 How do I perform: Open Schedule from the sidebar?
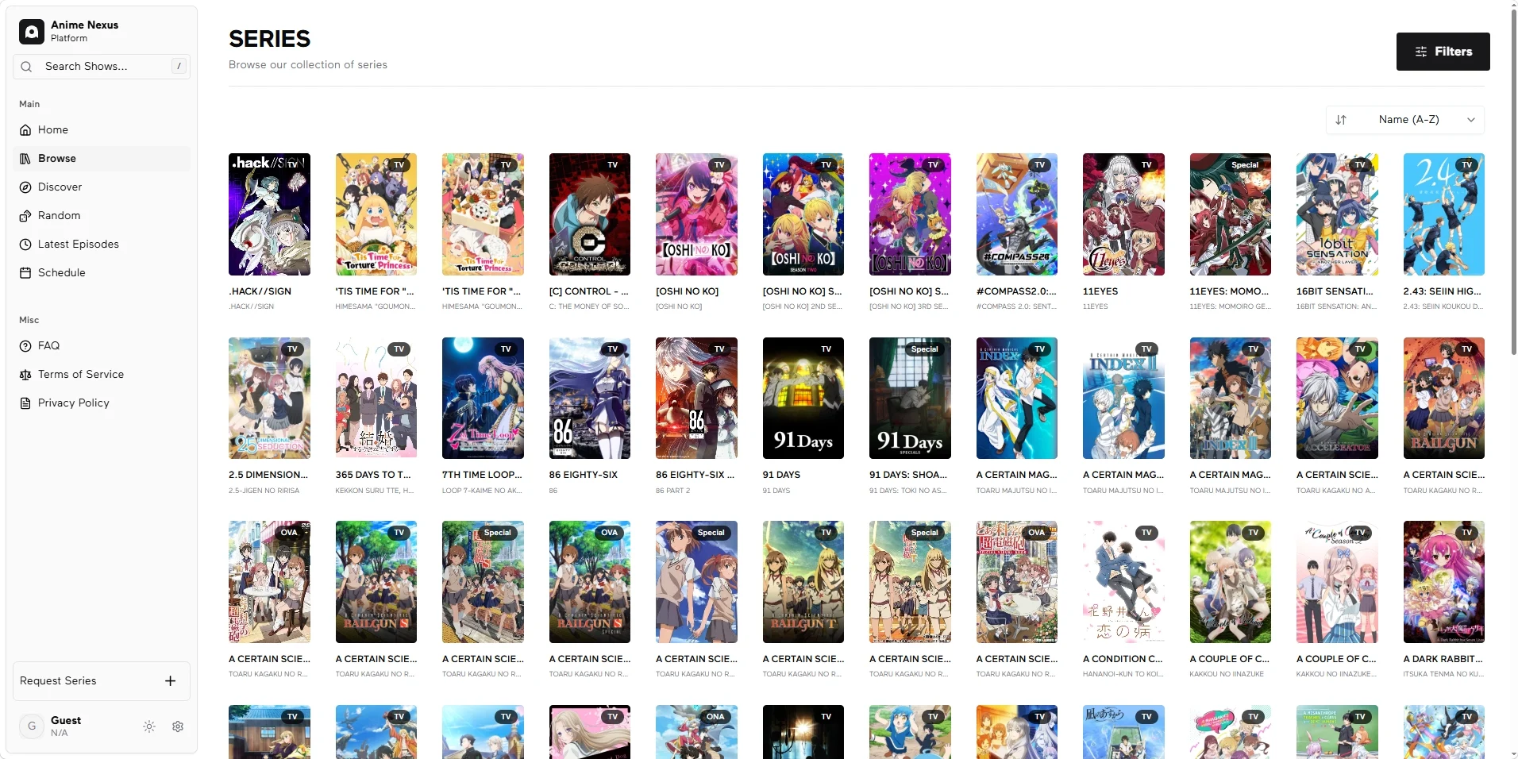pos(102,273)
